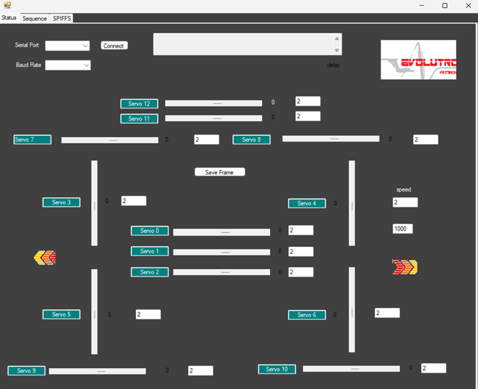Screen dimensions: 478x389
Task: Click the Servo 12 button
Action: pyautogui.click(x=139, y=104)
